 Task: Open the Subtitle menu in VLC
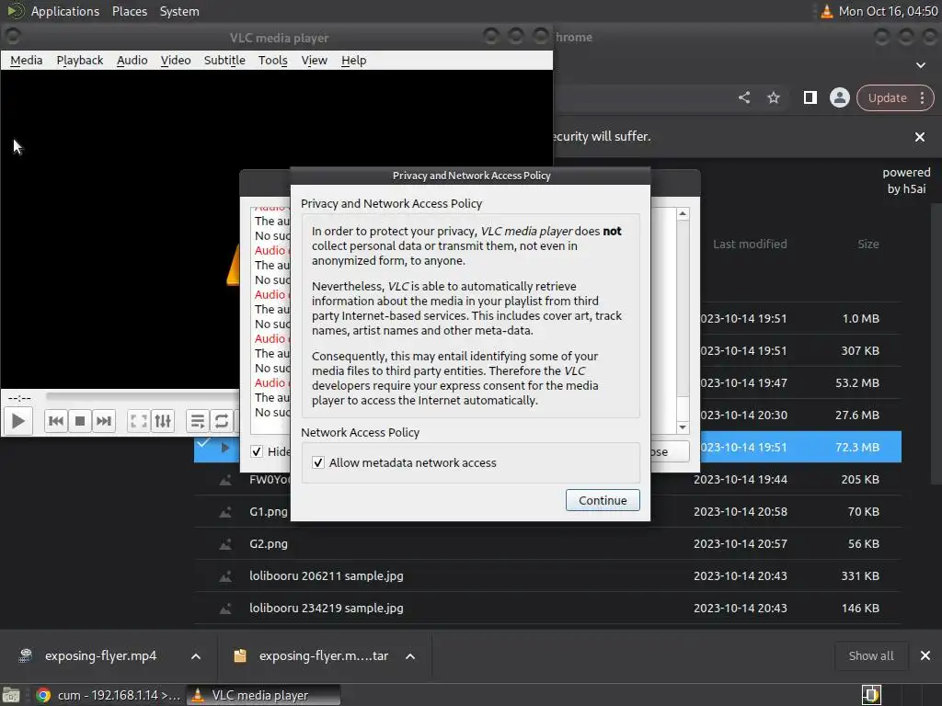click(224, 60)
